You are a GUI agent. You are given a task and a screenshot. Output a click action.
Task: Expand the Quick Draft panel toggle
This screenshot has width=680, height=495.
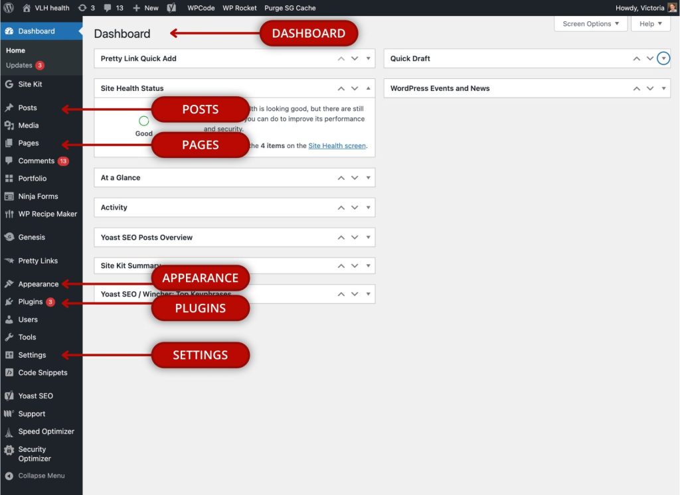click(x=663, y=58)
